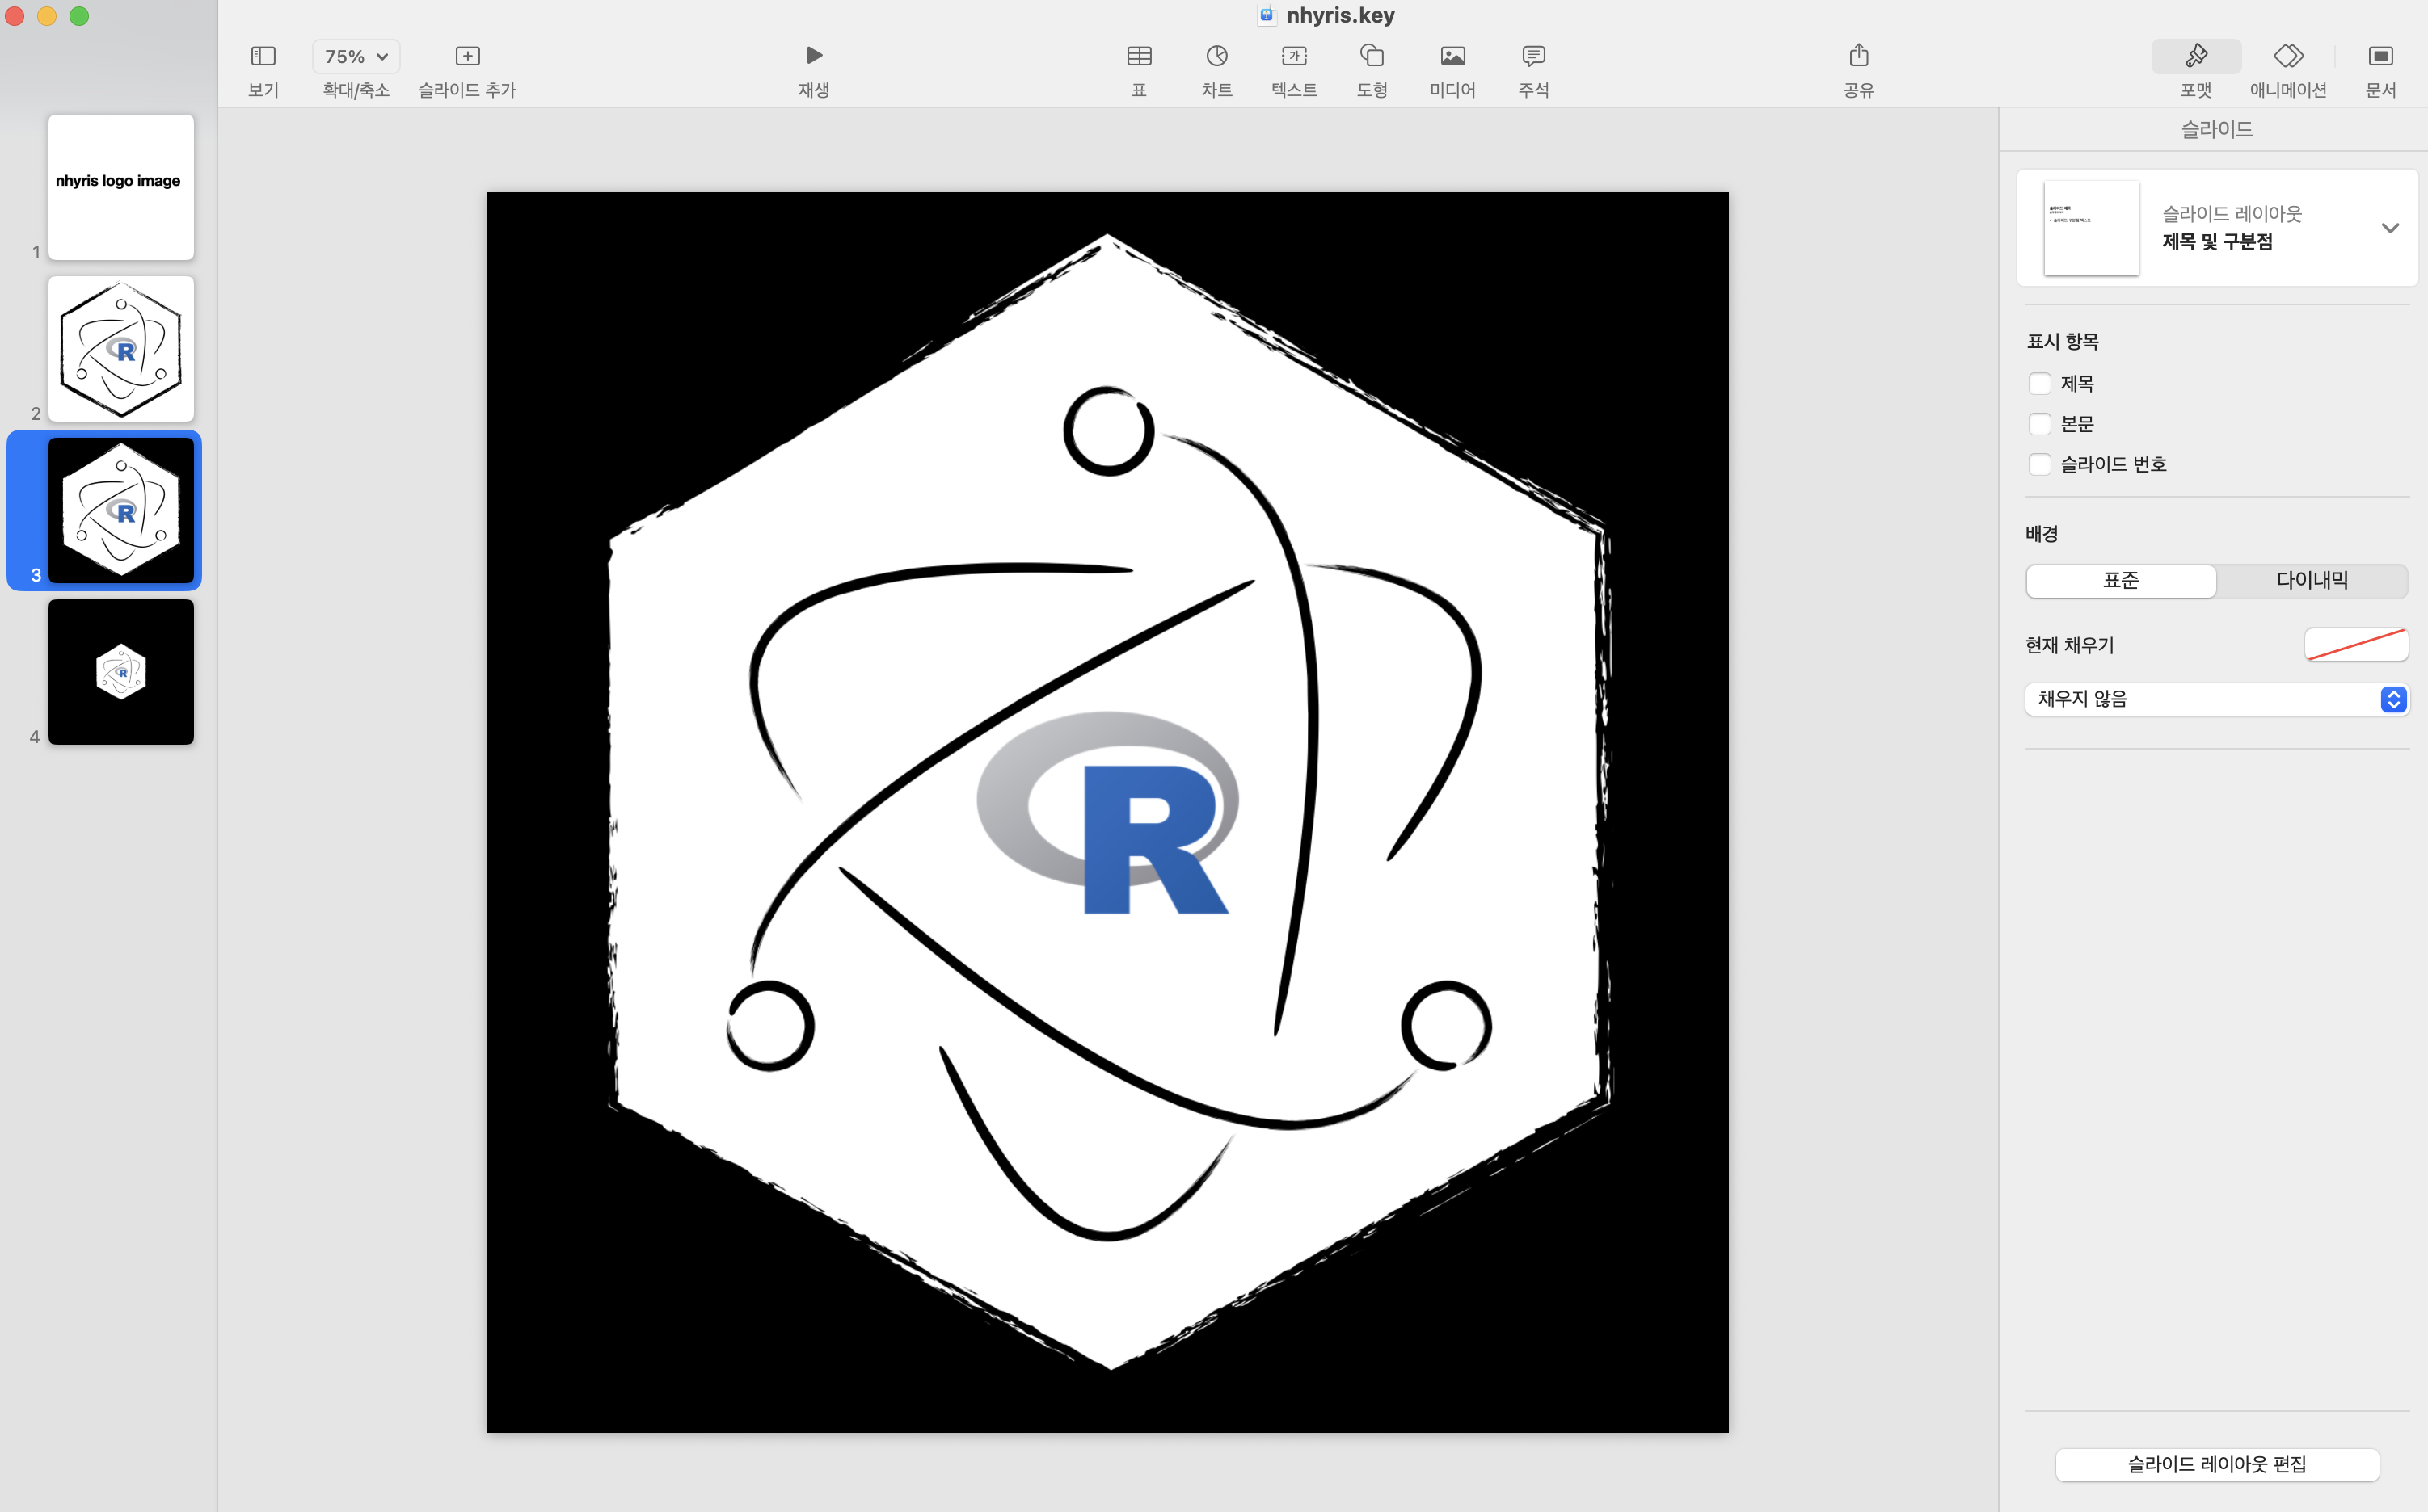This screenshot has height=1512, width=2428.
Task: Enable the 슬라이드 번호 checkbox
Action: tap(2039, 464)
